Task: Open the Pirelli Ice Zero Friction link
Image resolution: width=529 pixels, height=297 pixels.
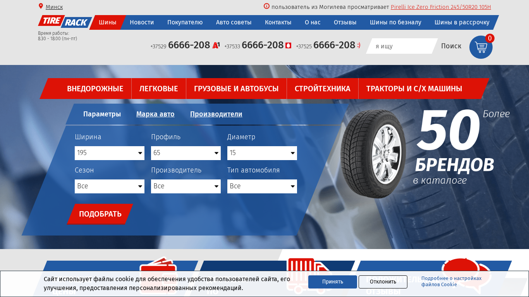Action: coord(441,7)
